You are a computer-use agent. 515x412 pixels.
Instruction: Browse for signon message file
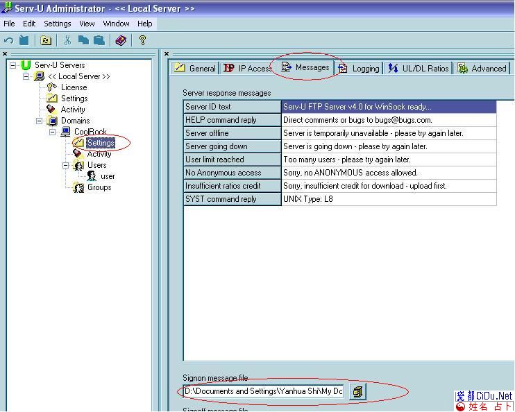point(357,392)
